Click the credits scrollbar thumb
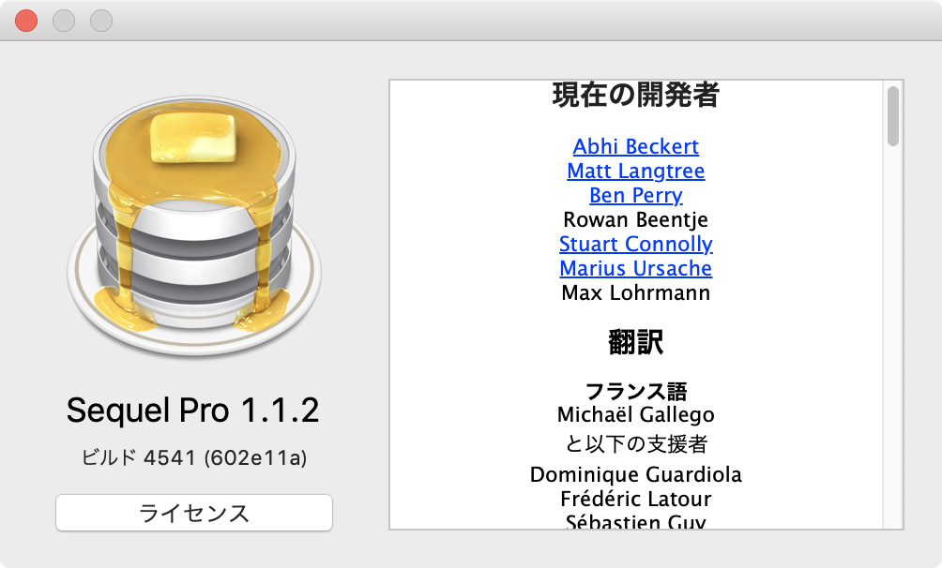The width and height of the screenshot is (942, 568). pos(892,114)
